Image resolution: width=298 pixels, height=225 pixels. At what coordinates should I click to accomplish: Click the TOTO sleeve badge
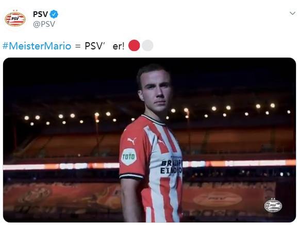point(129,157)
